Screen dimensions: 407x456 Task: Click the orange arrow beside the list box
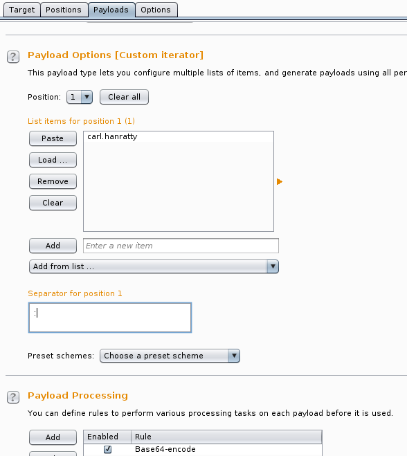coord(279,182)
